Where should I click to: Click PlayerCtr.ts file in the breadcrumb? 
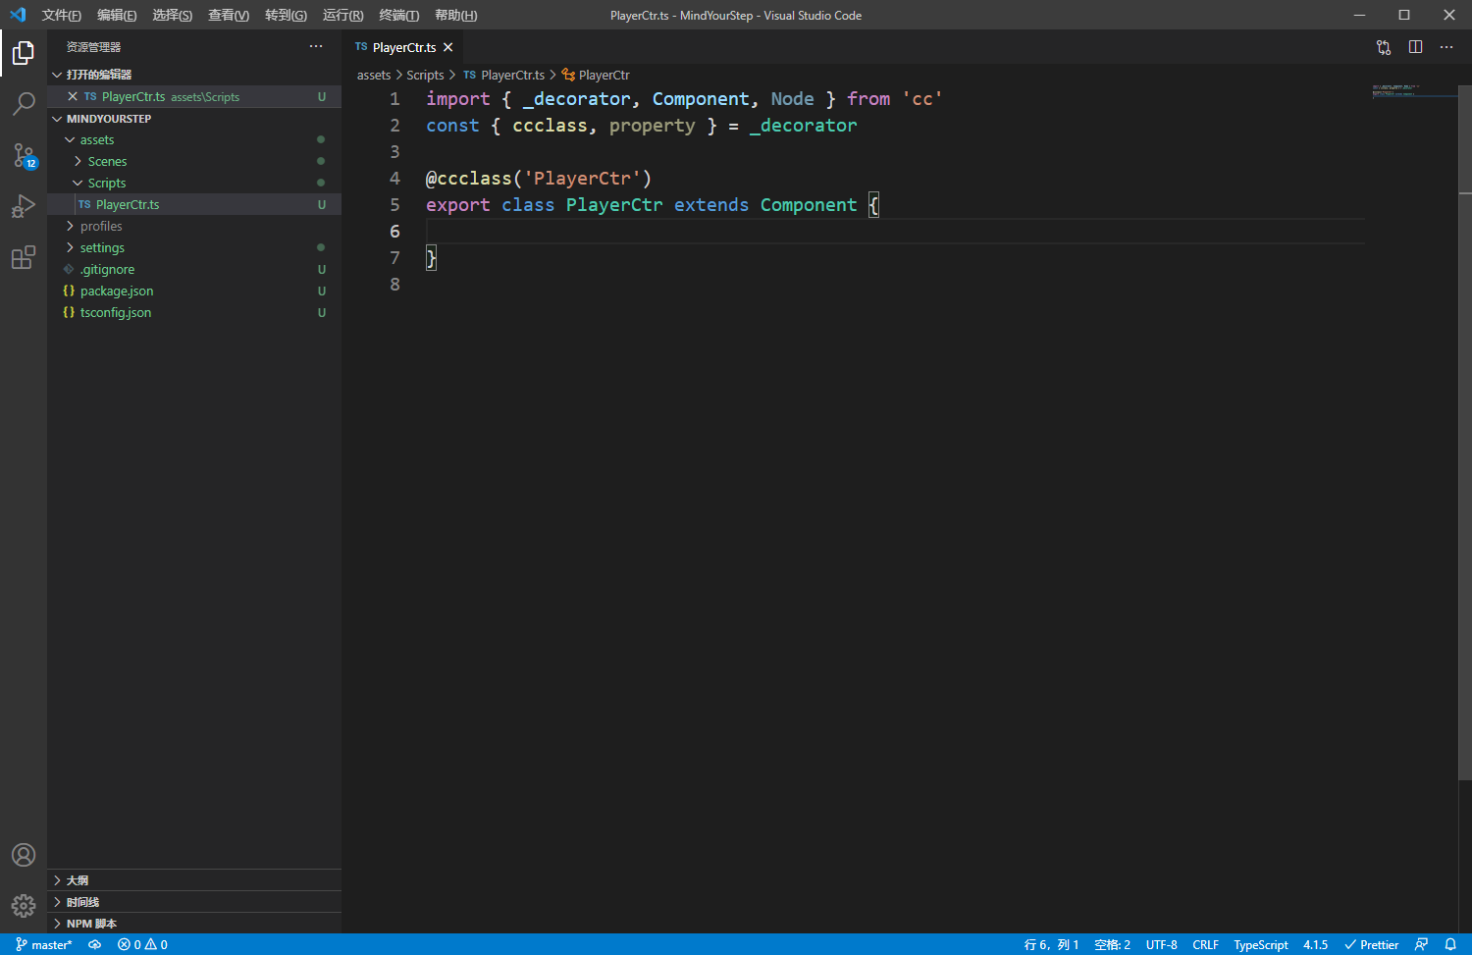(503, 75)
